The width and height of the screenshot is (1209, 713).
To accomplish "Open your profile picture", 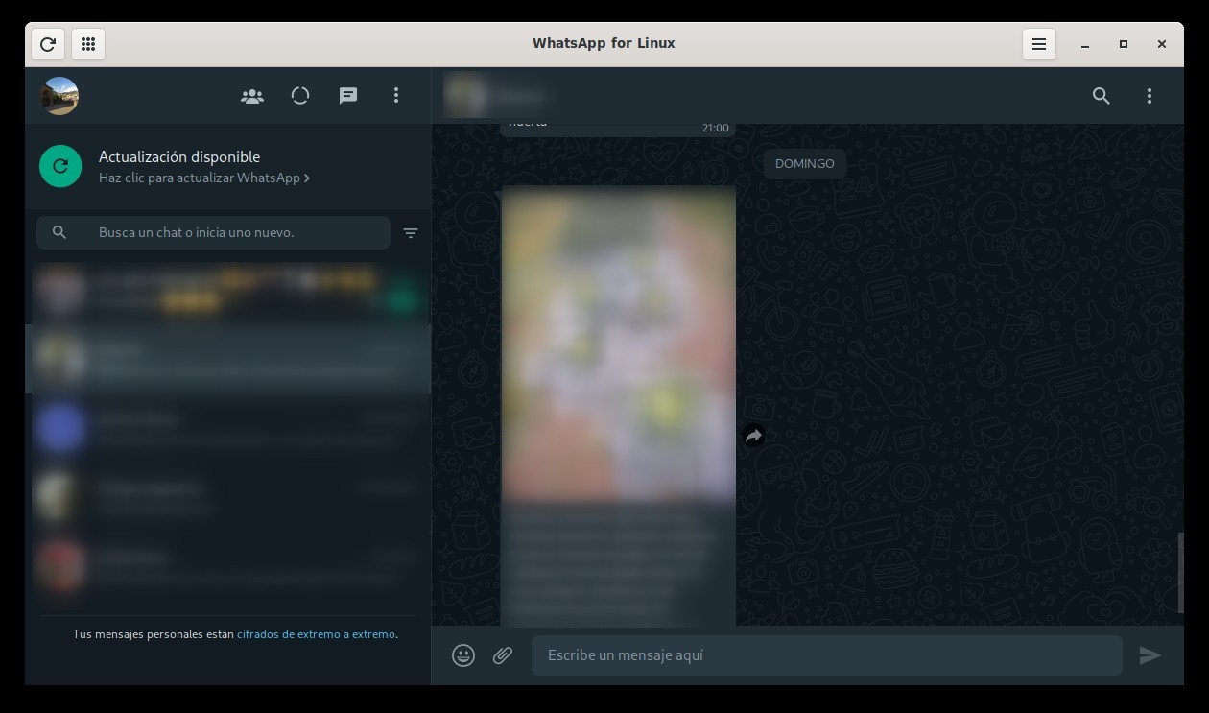I will click(59, 96).
